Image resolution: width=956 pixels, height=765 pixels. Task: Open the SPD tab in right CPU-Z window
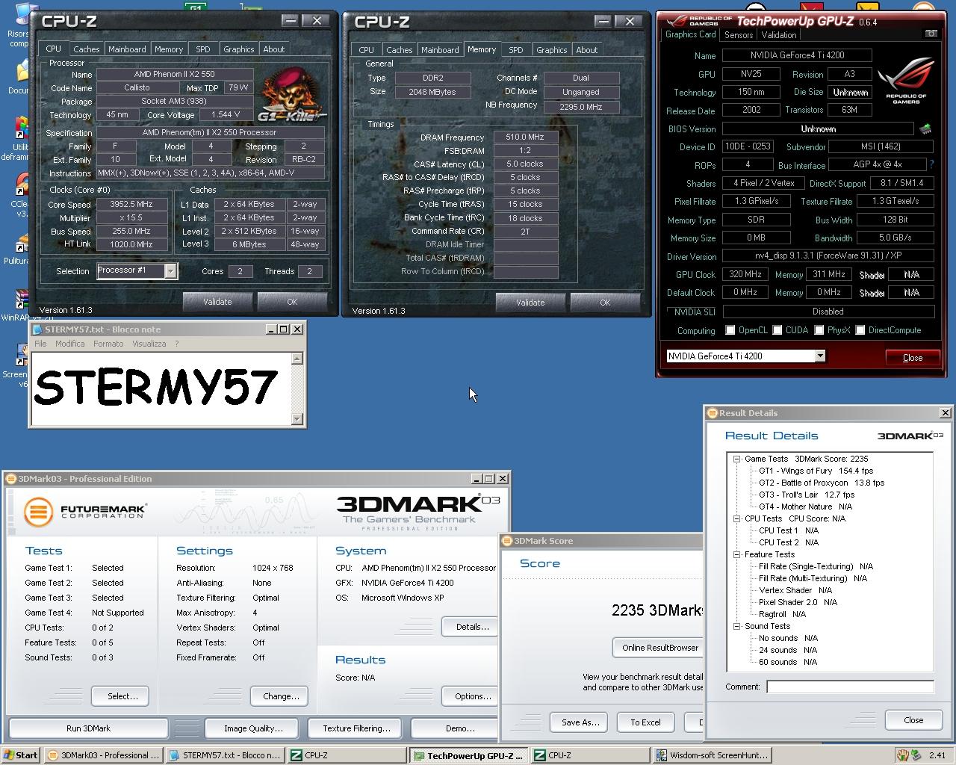pos(515,50)
